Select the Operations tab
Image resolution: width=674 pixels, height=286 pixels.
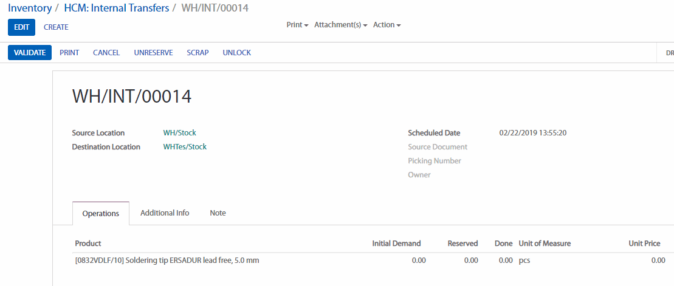pyautogui.click(x=101, y=214)
